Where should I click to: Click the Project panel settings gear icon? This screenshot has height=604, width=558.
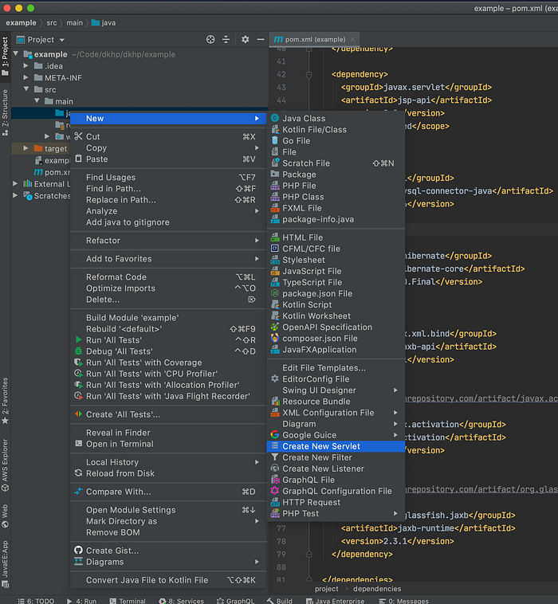[x=245, y=39]
